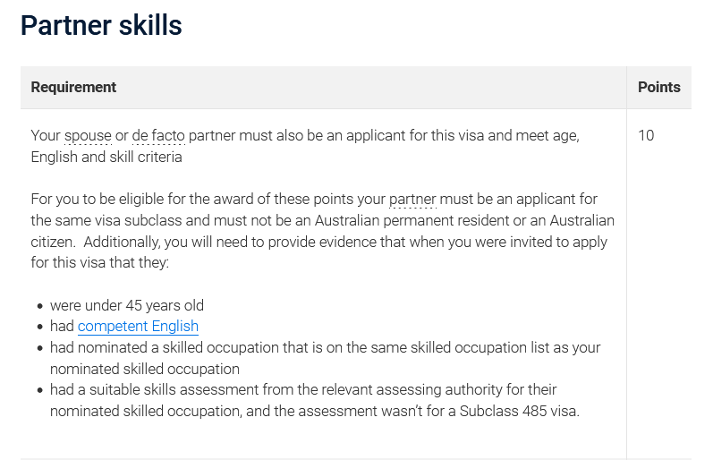Image resolution: width=713 pixels, height=460 pixels.
Task: Click the 'Subclass 485 visa' text
Action: click(518, 412)
